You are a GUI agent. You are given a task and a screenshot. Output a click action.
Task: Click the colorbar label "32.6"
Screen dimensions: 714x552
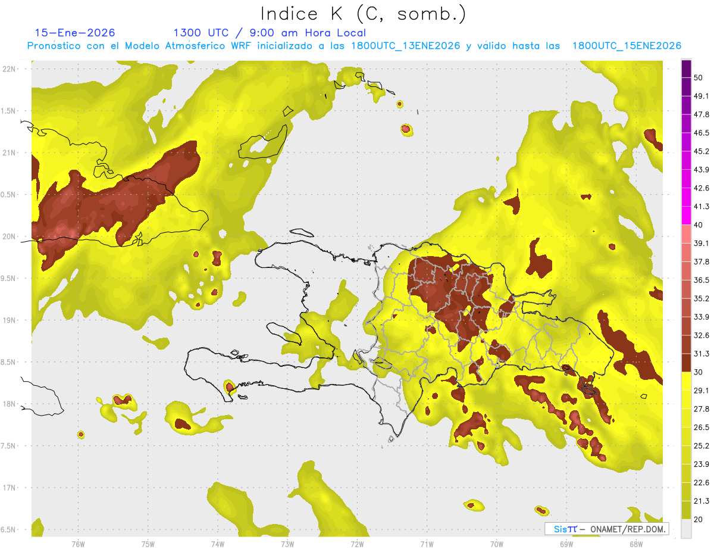[x=702, y=335]
